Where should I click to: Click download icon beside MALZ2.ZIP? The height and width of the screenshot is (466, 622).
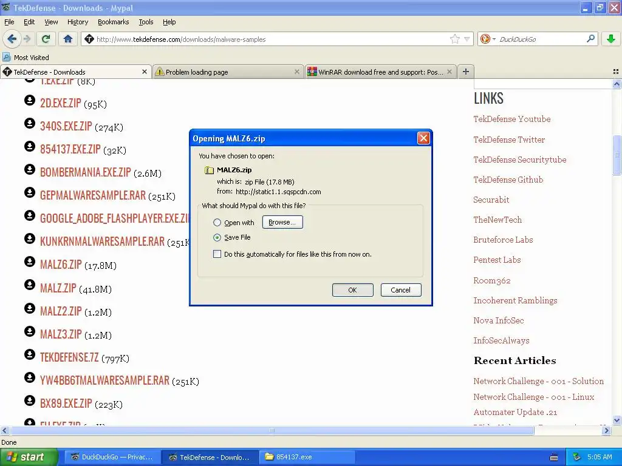pyautogui.click(x=30, y=308)
